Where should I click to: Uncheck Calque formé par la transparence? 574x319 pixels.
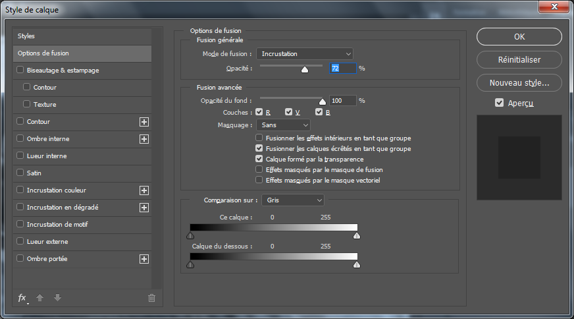coord(259,159)
